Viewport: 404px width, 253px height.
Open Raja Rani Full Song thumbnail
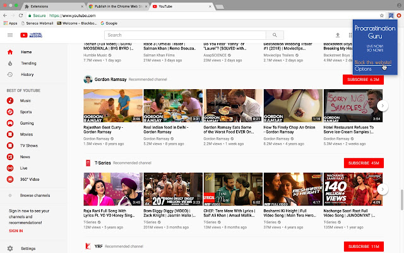(x=113, y=189)
